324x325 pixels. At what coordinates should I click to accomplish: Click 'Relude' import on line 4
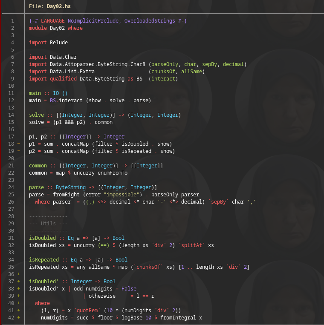tap(59, 43)
